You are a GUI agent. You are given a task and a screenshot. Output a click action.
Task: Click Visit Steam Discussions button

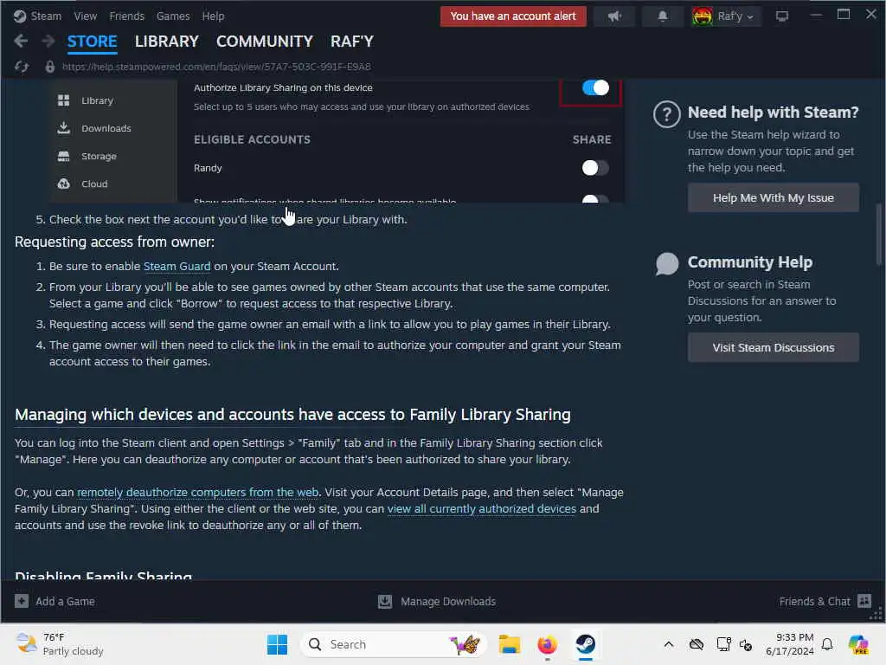tap(773, 348)
